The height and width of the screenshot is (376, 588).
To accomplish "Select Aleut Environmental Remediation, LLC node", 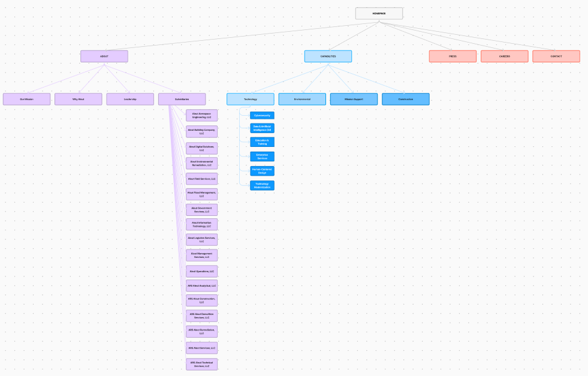I will [x=202, y=163].
